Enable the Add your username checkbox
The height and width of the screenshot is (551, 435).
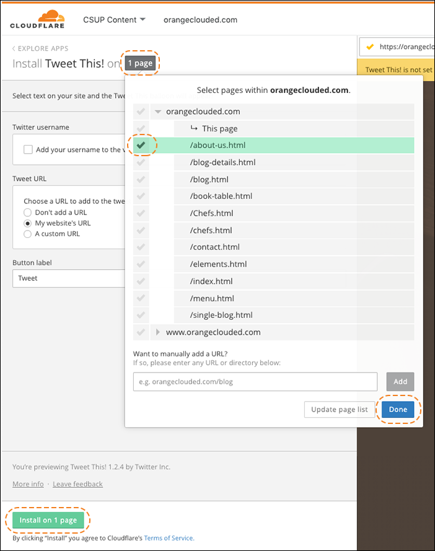[x=28, y=149]
